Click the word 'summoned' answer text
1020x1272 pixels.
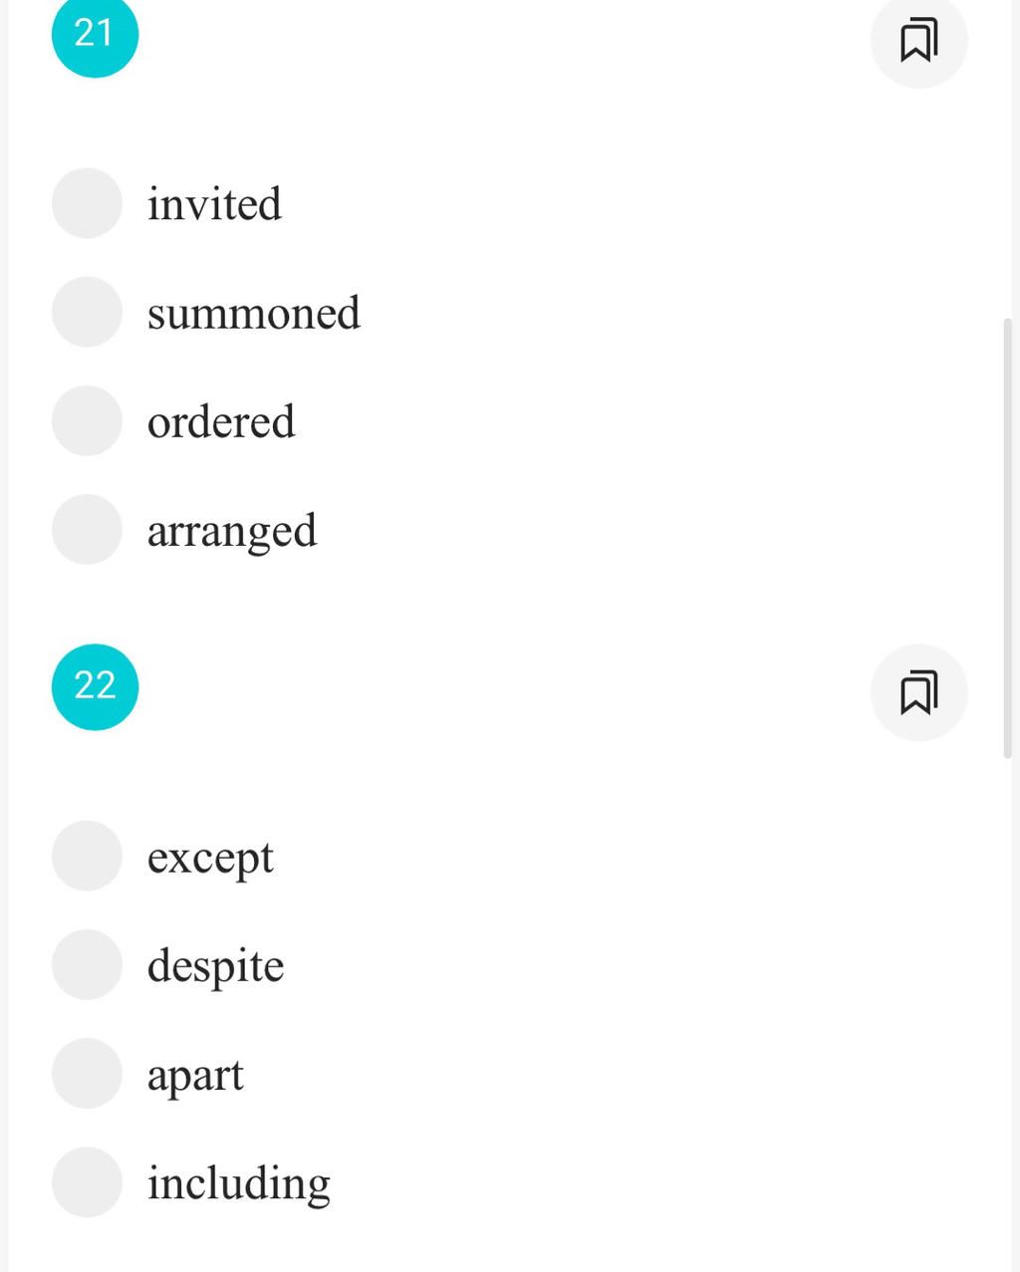254,313
